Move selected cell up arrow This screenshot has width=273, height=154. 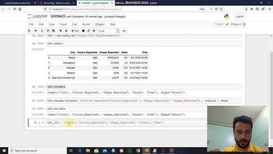pos(61,31)
